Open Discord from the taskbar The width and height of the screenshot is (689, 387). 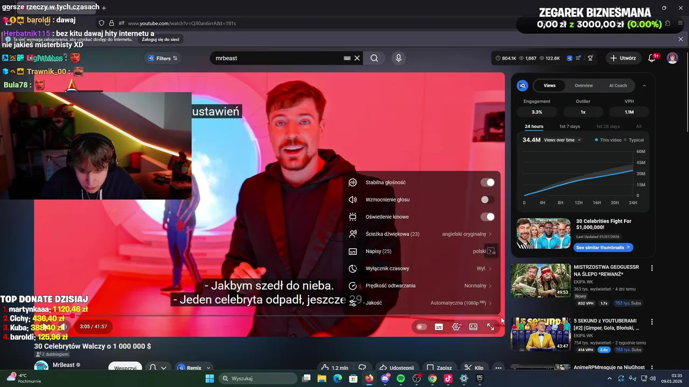[x=385, y=378]
